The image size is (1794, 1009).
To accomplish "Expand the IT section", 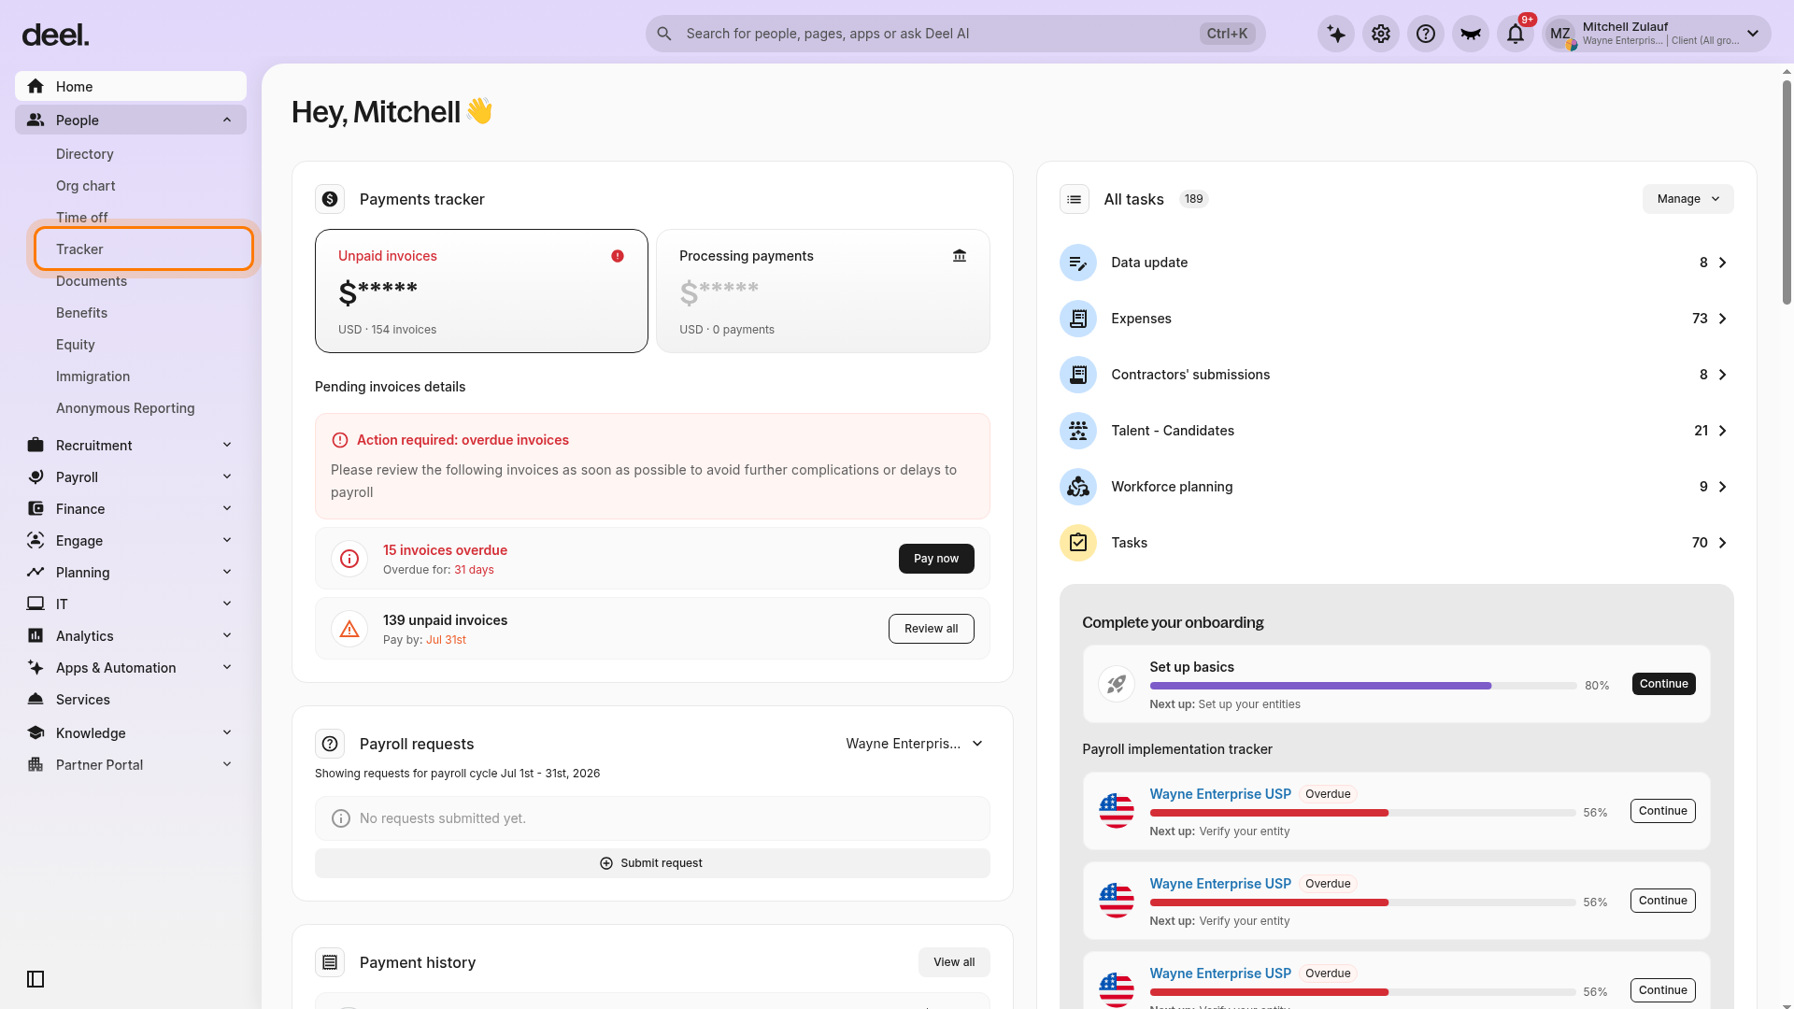I will (x=131, y=604).
